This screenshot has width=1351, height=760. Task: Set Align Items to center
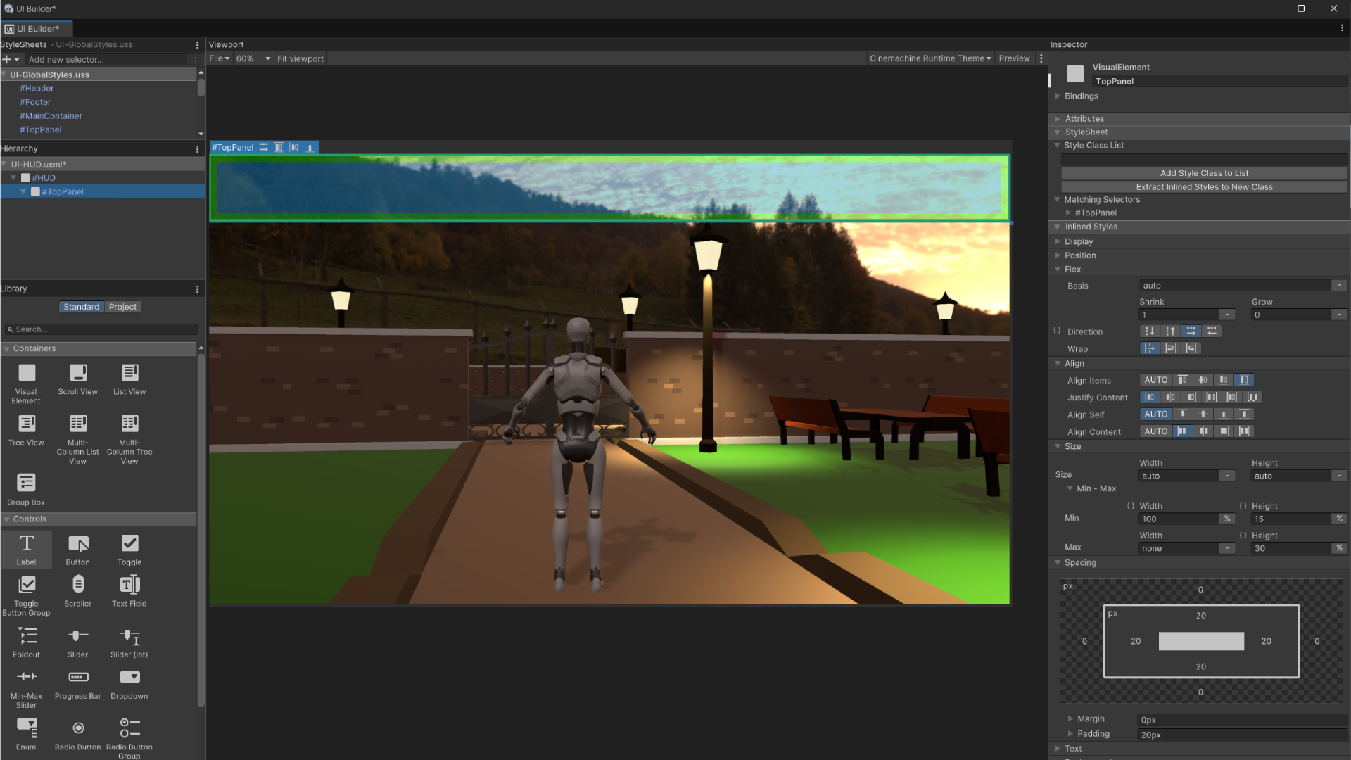coord(1203,379)
